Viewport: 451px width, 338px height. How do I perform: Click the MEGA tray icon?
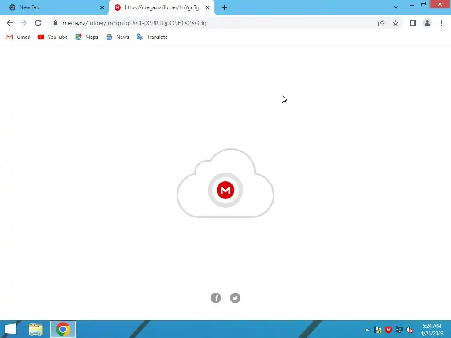click(388, 330)
